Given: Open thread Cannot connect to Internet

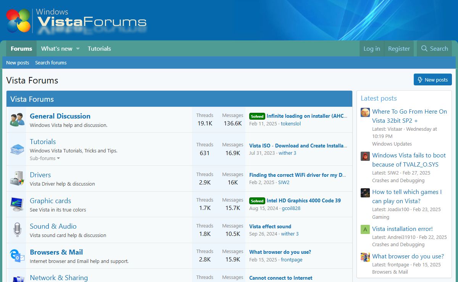Looking at the screenshot, I should 281,278.
